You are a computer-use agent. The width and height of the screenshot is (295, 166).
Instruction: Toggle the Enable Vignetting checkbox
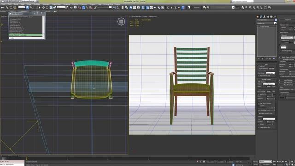pos(281,51)
